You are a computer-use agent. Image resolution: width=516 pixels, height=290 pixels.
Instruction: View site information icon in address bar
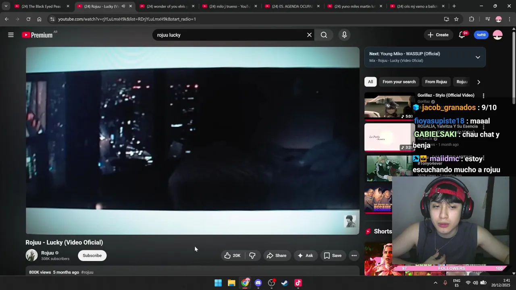click(x=52, y=19)
